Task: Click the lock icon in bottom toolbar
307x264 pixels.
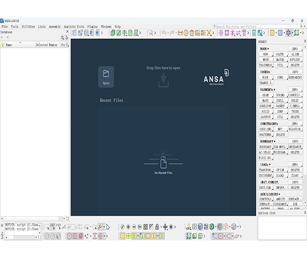Action: [x=157, y=227]
